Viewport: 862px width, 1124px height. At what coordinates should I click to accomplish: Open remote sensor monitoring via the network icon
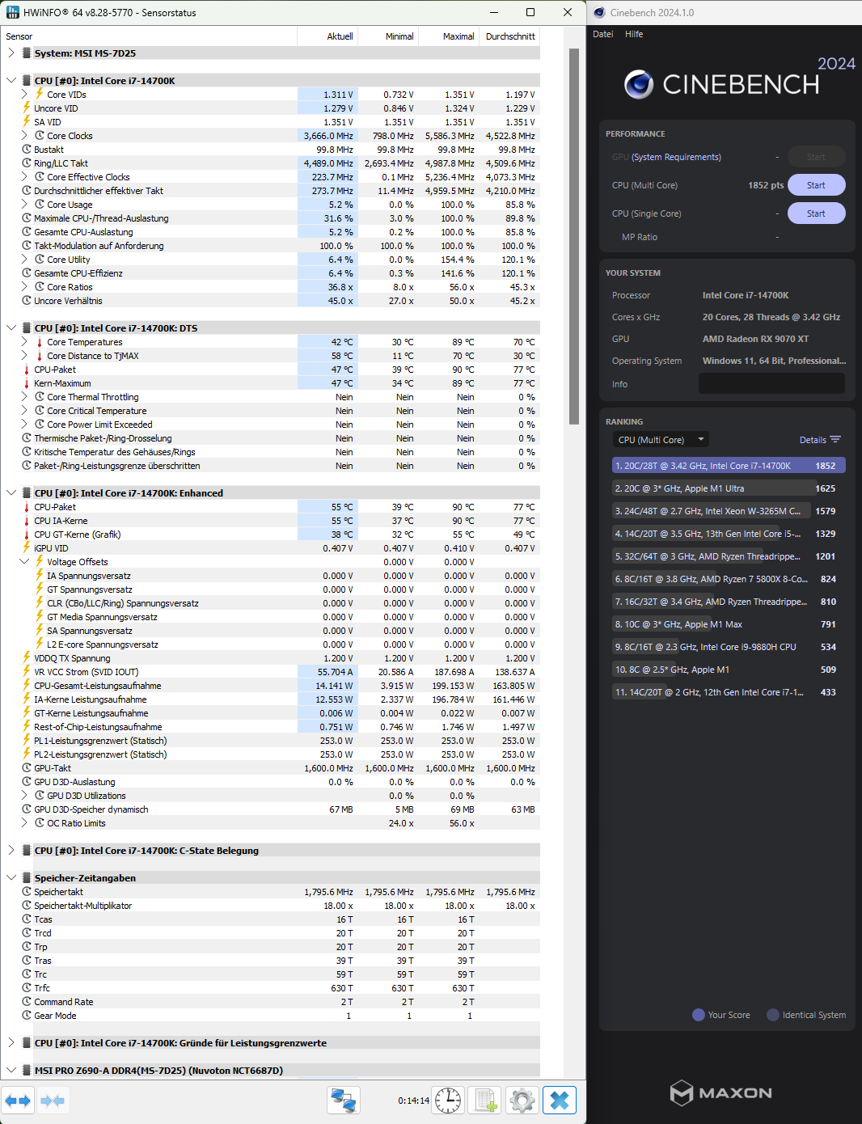pyautogui.click(x=343, y=1100)
